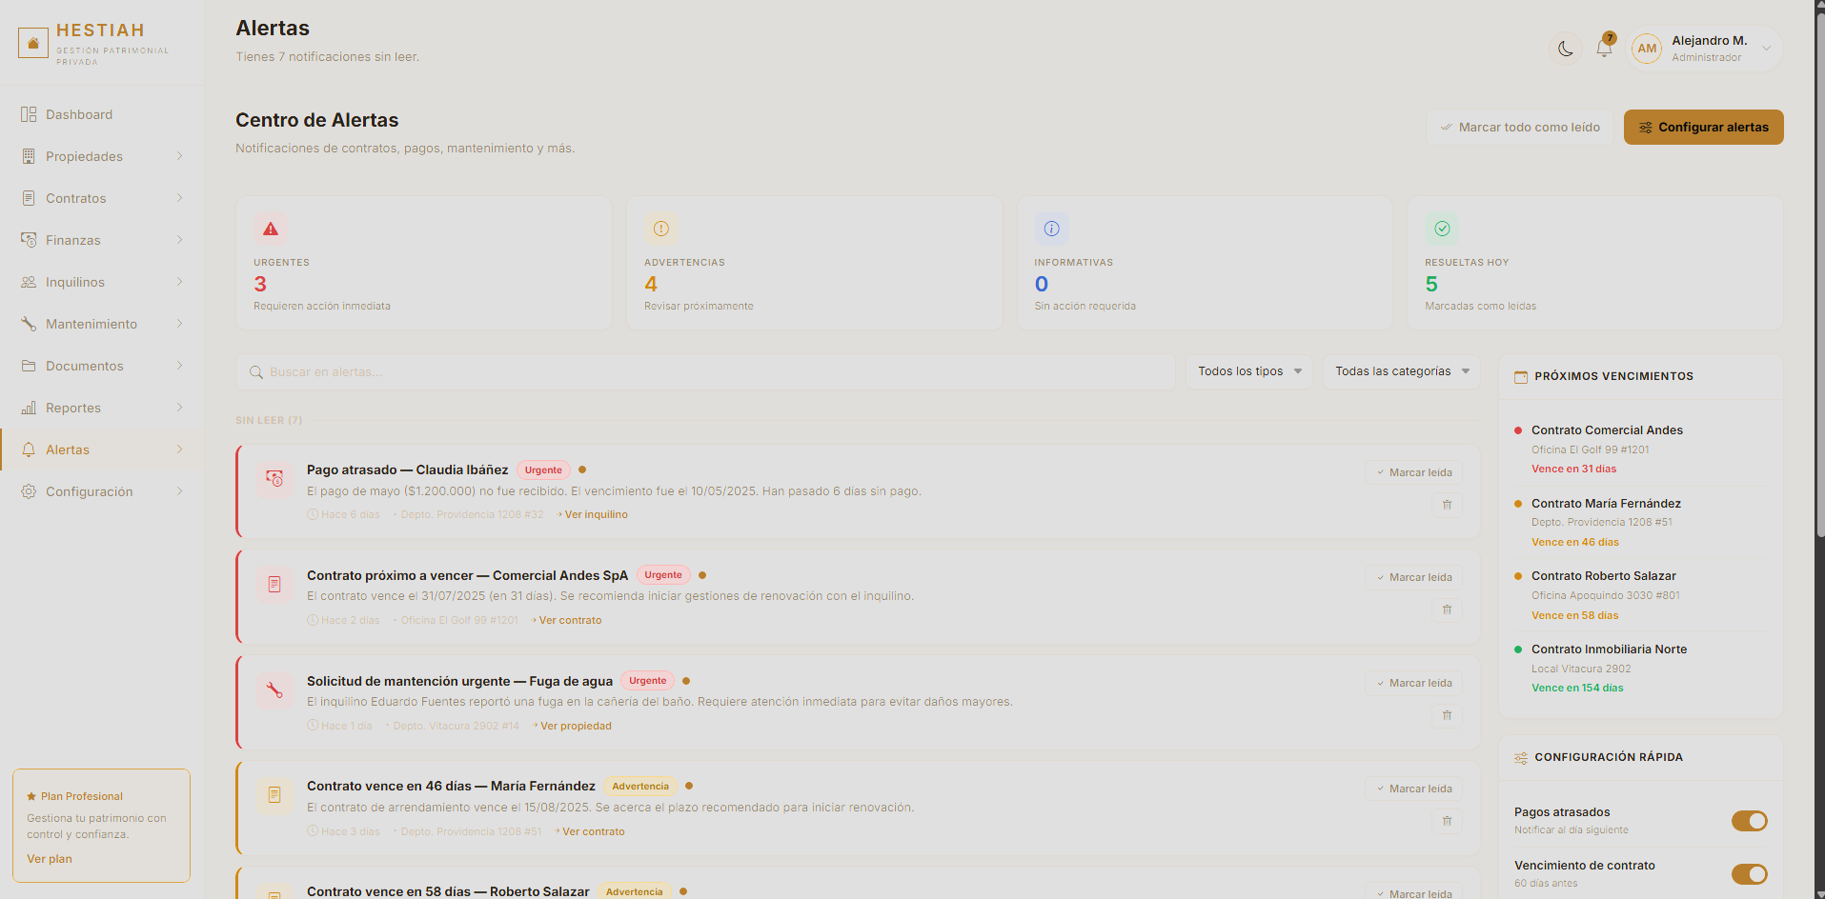
Task: Click the Configurar alertas button
Action: click(1704, 128)
